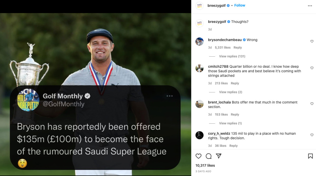This screenshot has width=316, height=176.
Task: Save the post with the bookmark icon
Action: click(310, 156)
